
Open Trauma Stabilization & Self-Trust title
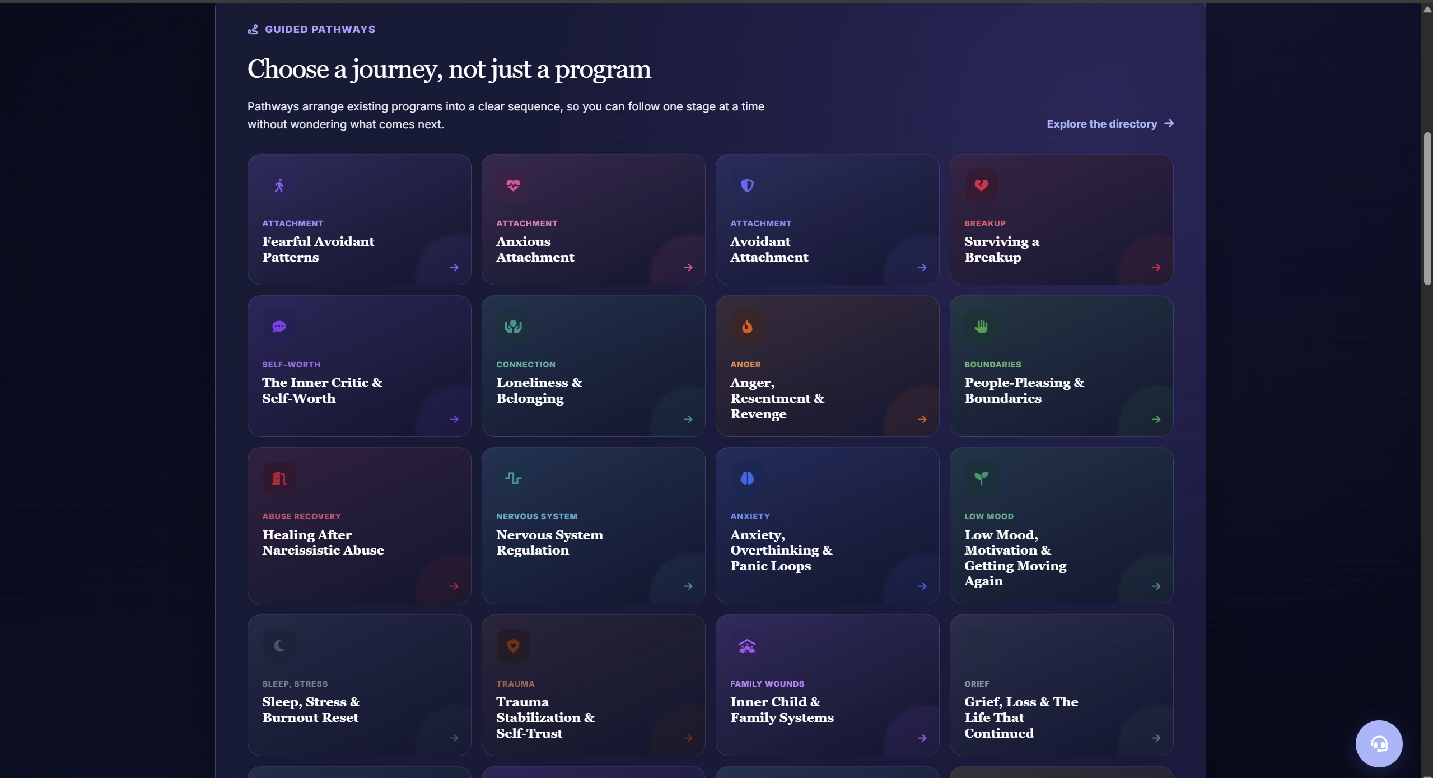545,718
